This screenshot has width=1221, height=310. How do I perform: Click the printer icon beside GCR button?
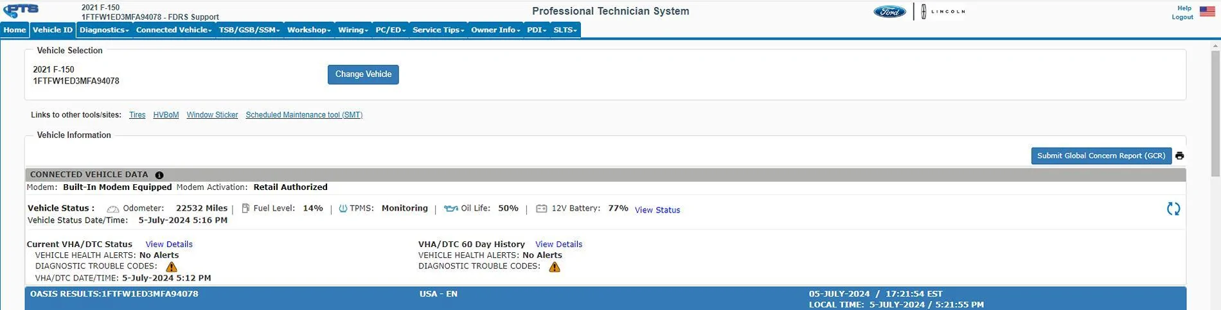[1179, 156]
